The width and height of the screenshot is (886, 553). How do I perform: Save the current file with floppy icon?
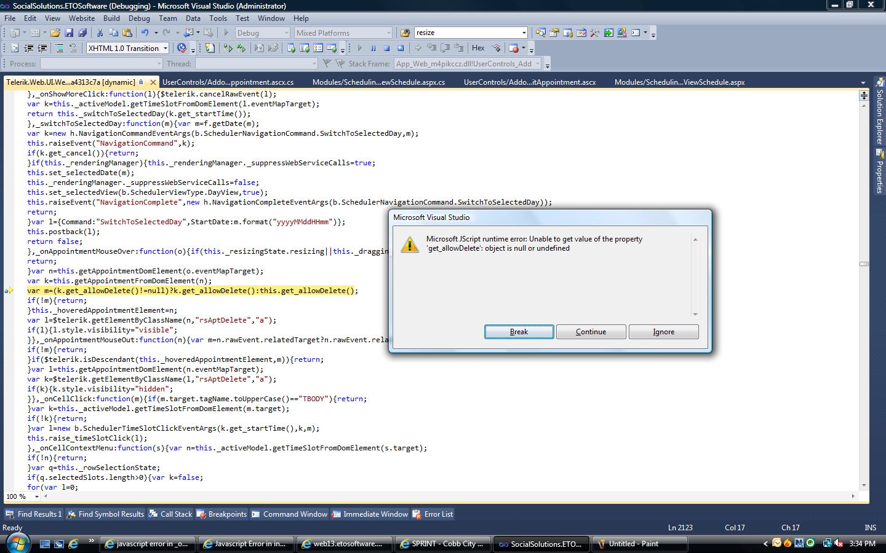click(69, 33)
